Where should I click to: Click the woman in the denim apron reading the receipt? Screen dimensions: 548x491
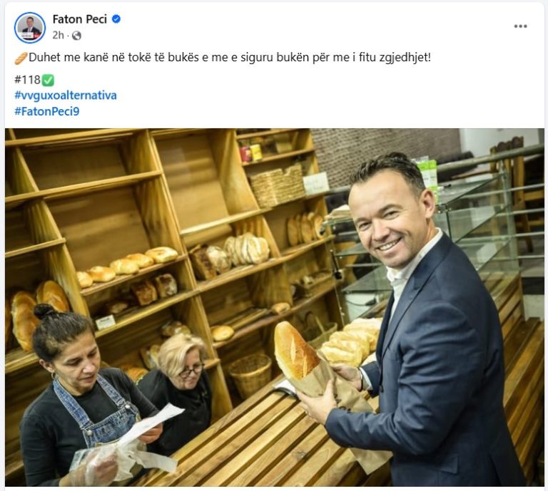click(84, 398)
